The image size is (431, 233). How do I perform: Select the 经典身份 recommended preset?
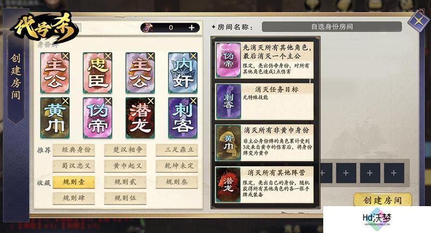(x=74, y=150)
